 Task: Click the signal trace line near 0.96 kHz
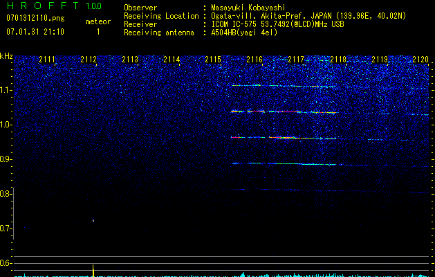pos(284,138)
